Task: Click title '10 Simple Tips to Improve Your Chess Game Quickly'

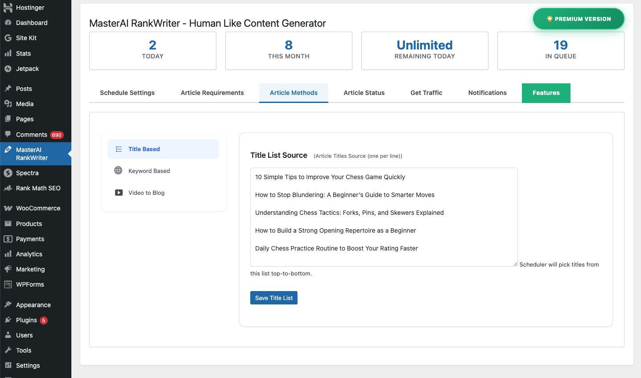Action: coord(330,177)
